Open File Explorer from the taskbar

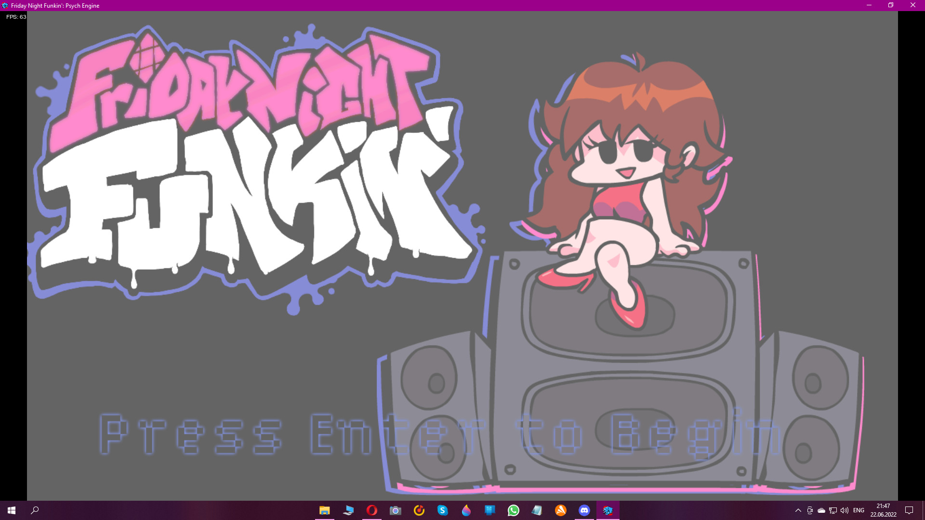[325, 510]
